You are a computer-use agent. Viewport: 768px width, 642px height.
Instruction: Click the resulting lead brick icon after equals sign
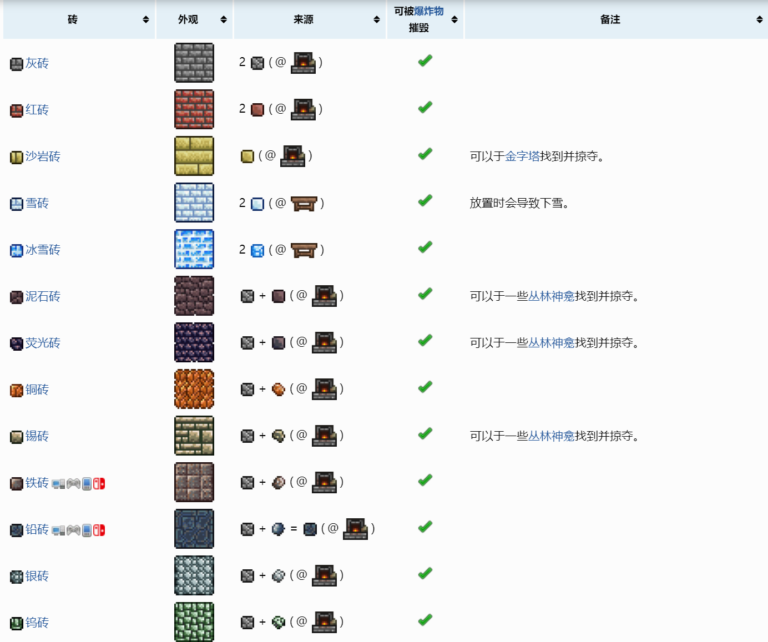point(310,529)
